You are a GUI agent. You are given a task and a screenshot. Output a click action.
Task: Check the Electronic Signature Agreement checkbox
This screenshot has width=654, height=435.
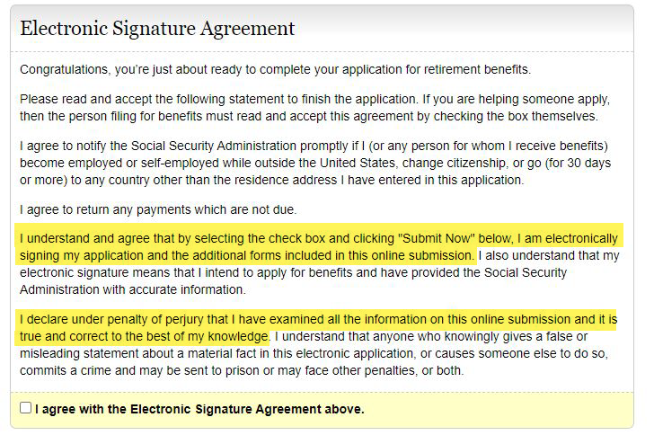coord(25,408)
